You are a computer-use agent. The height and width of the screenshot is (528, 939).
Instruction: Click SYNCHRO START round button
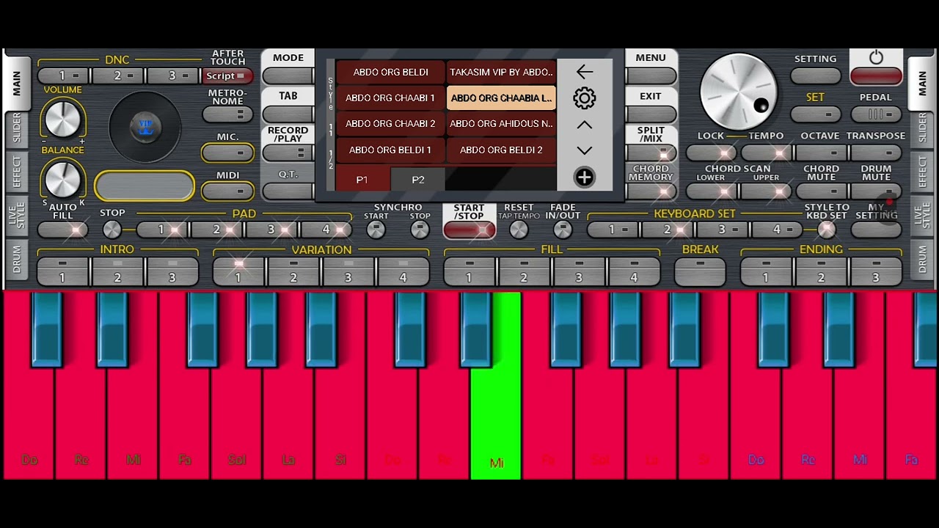(376, 230)
